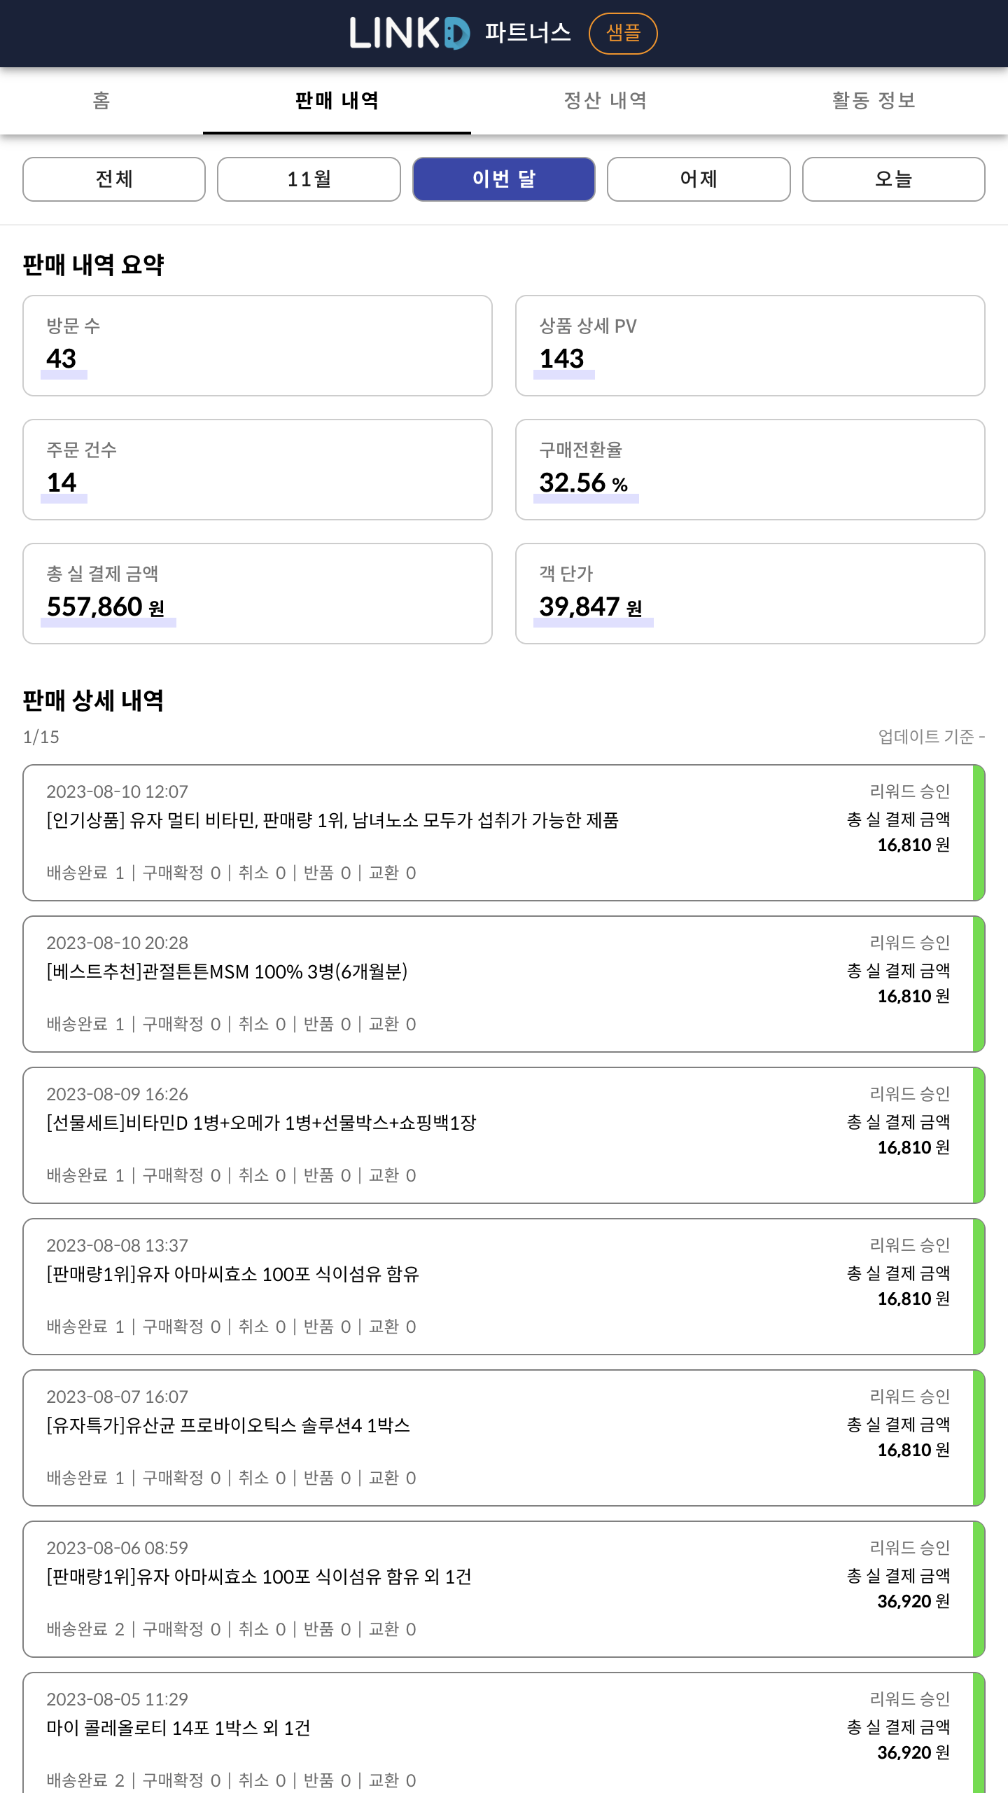This screenshot has height=1793, width=1008.
Task: Click the 총 실 결제 금액 summary card
Action: [258, 593]
